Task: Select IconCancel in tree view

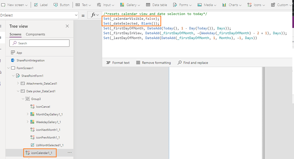Action: (x=43, y=107)
